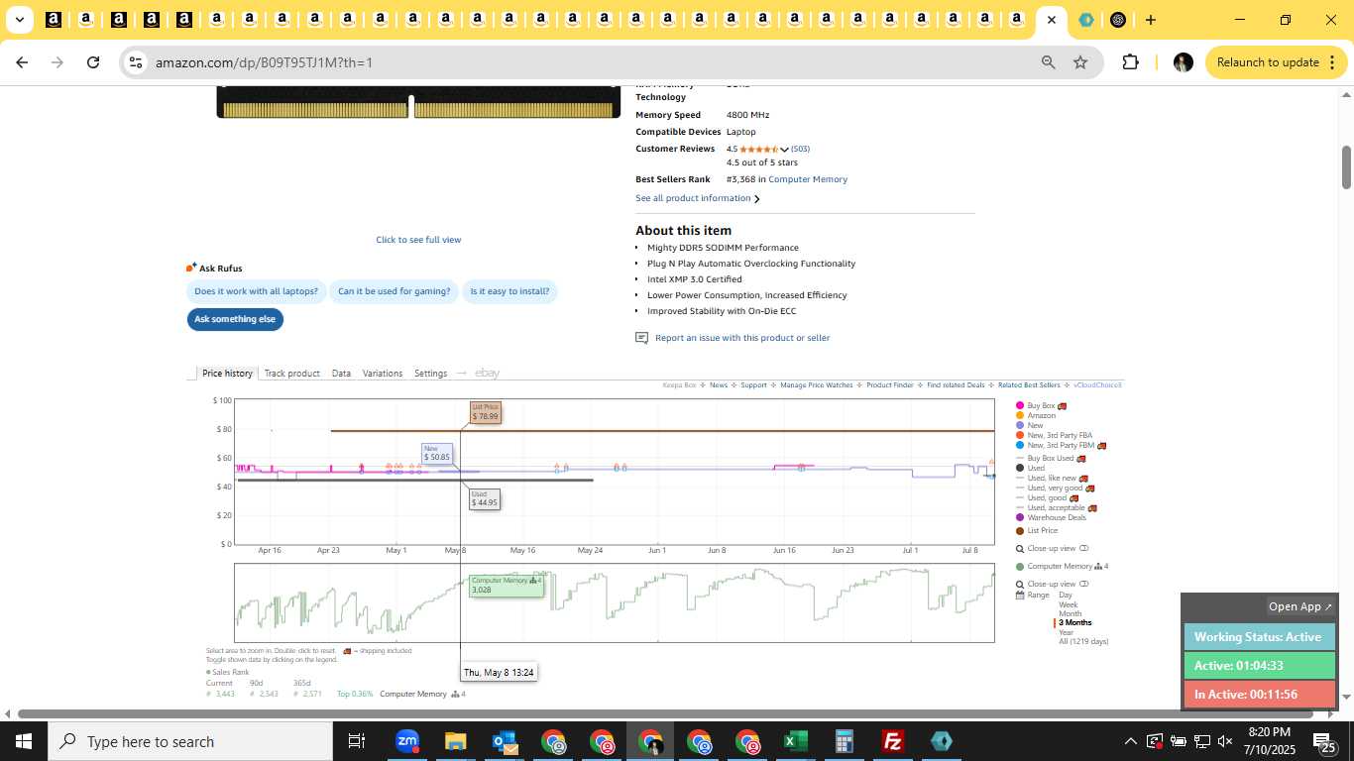Toggle Buy Box series in chart legend
1354x761 pixels.
point(1041,406)
